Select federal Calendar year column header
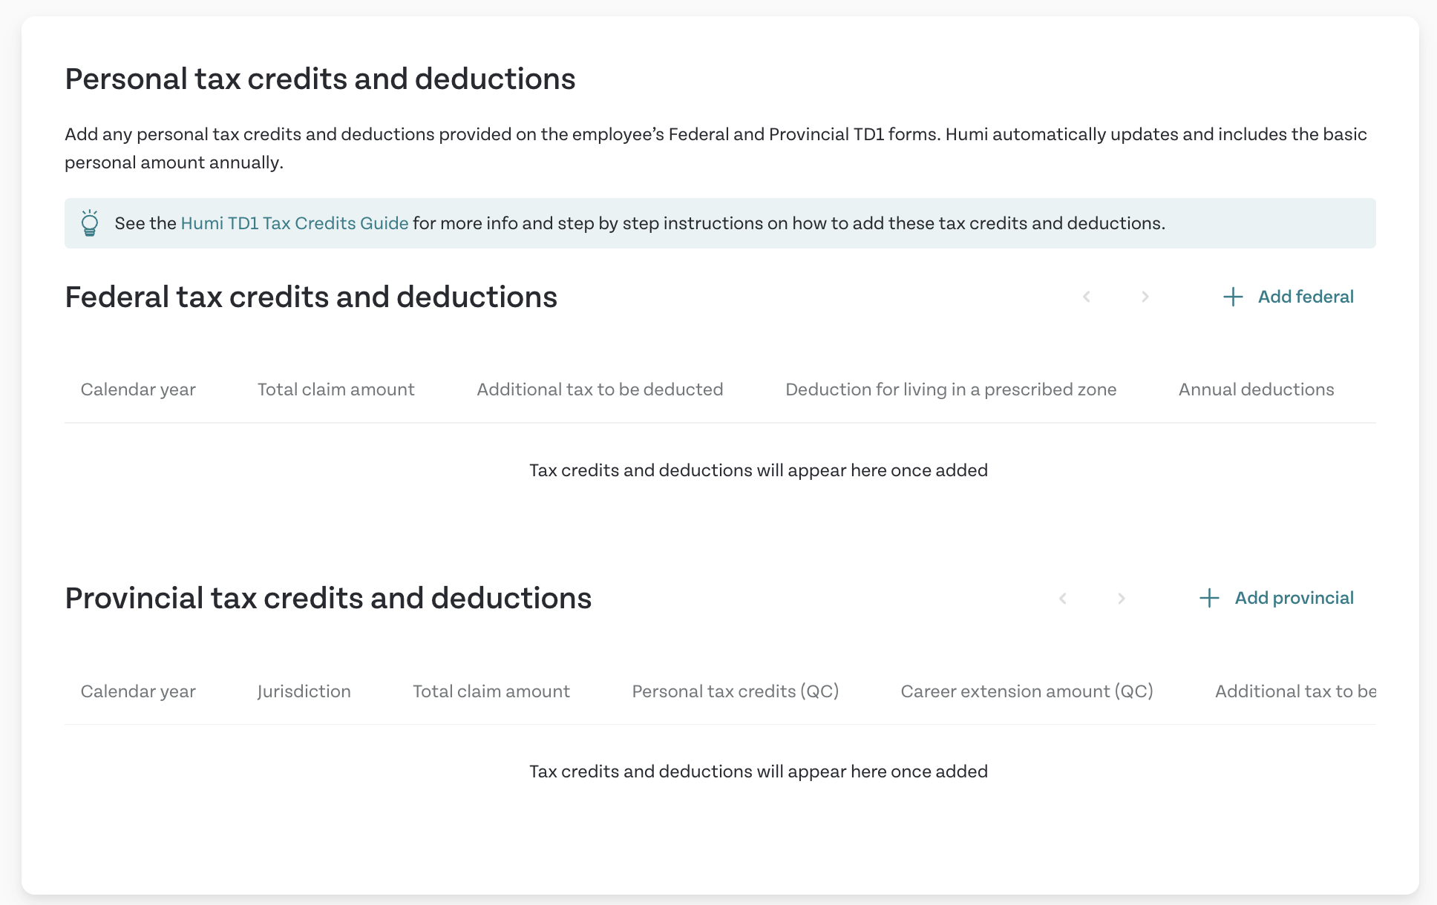Image resolution: width=1437 pixels, height=905 pixels. 138,389
